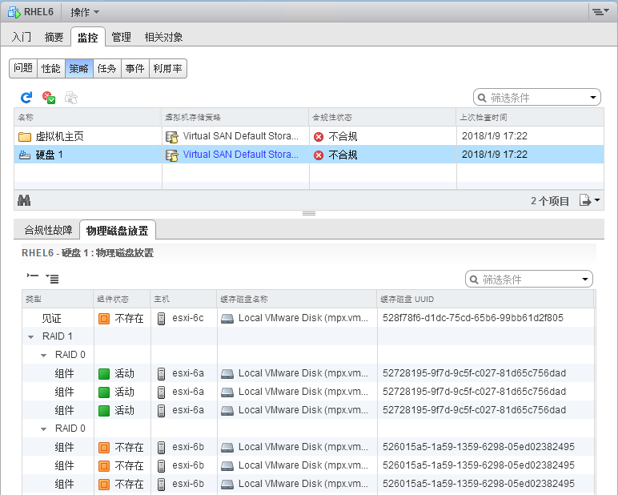618x495 pixels.
Task: Click the check compliance icon
Action: [49, 98]
